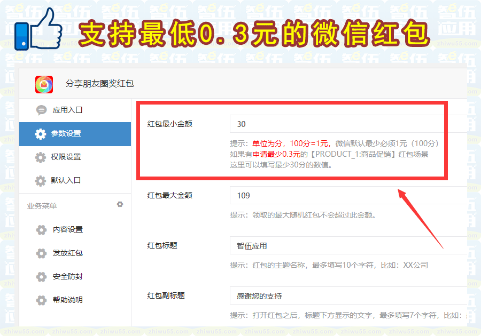Click the small gear icon next to 业务菜单

(x=120, y=204)
